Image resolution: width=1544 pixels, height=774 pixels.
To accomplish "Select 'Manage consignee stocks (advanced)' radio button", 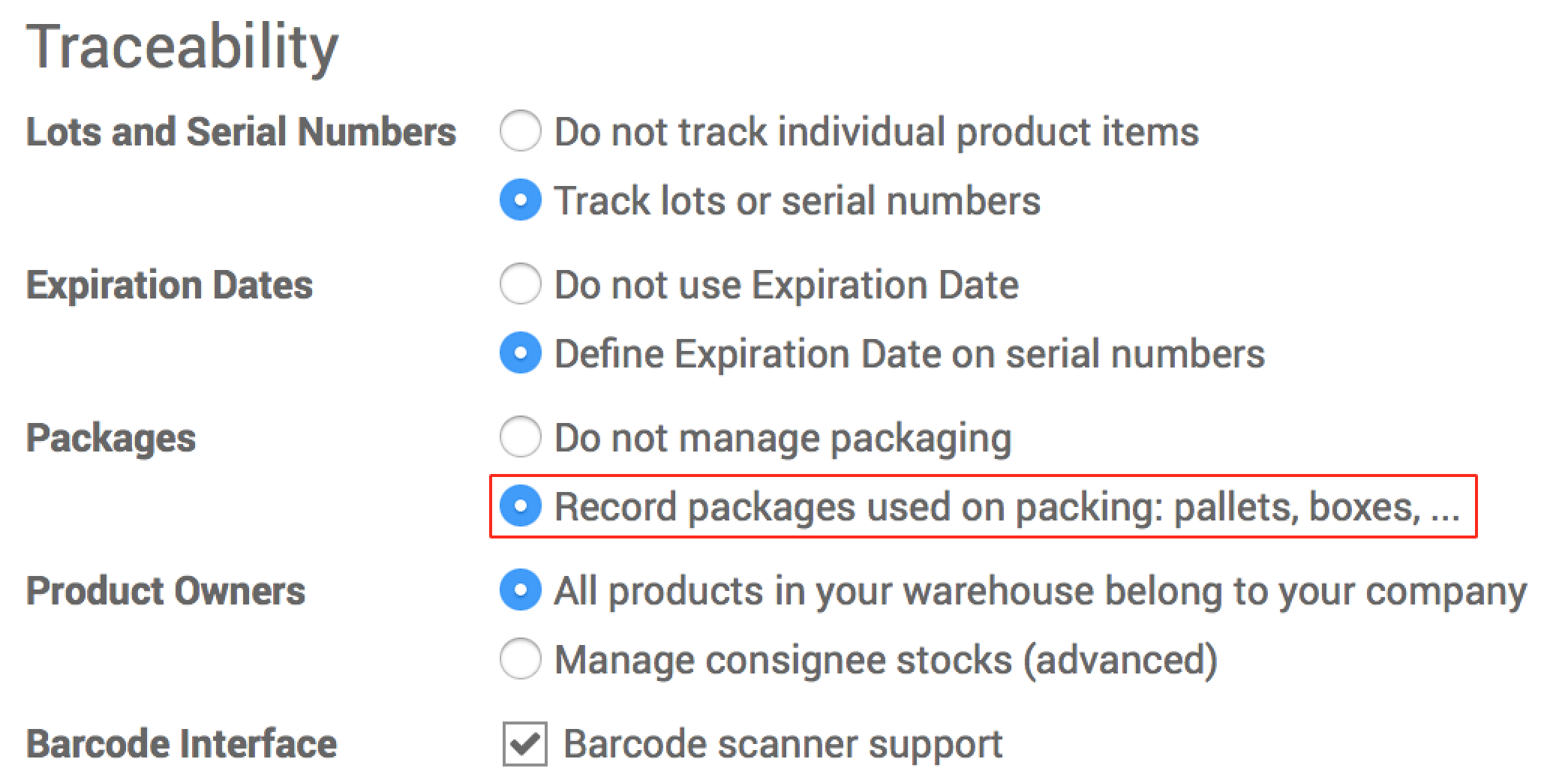I will click(x=520, y=659).
